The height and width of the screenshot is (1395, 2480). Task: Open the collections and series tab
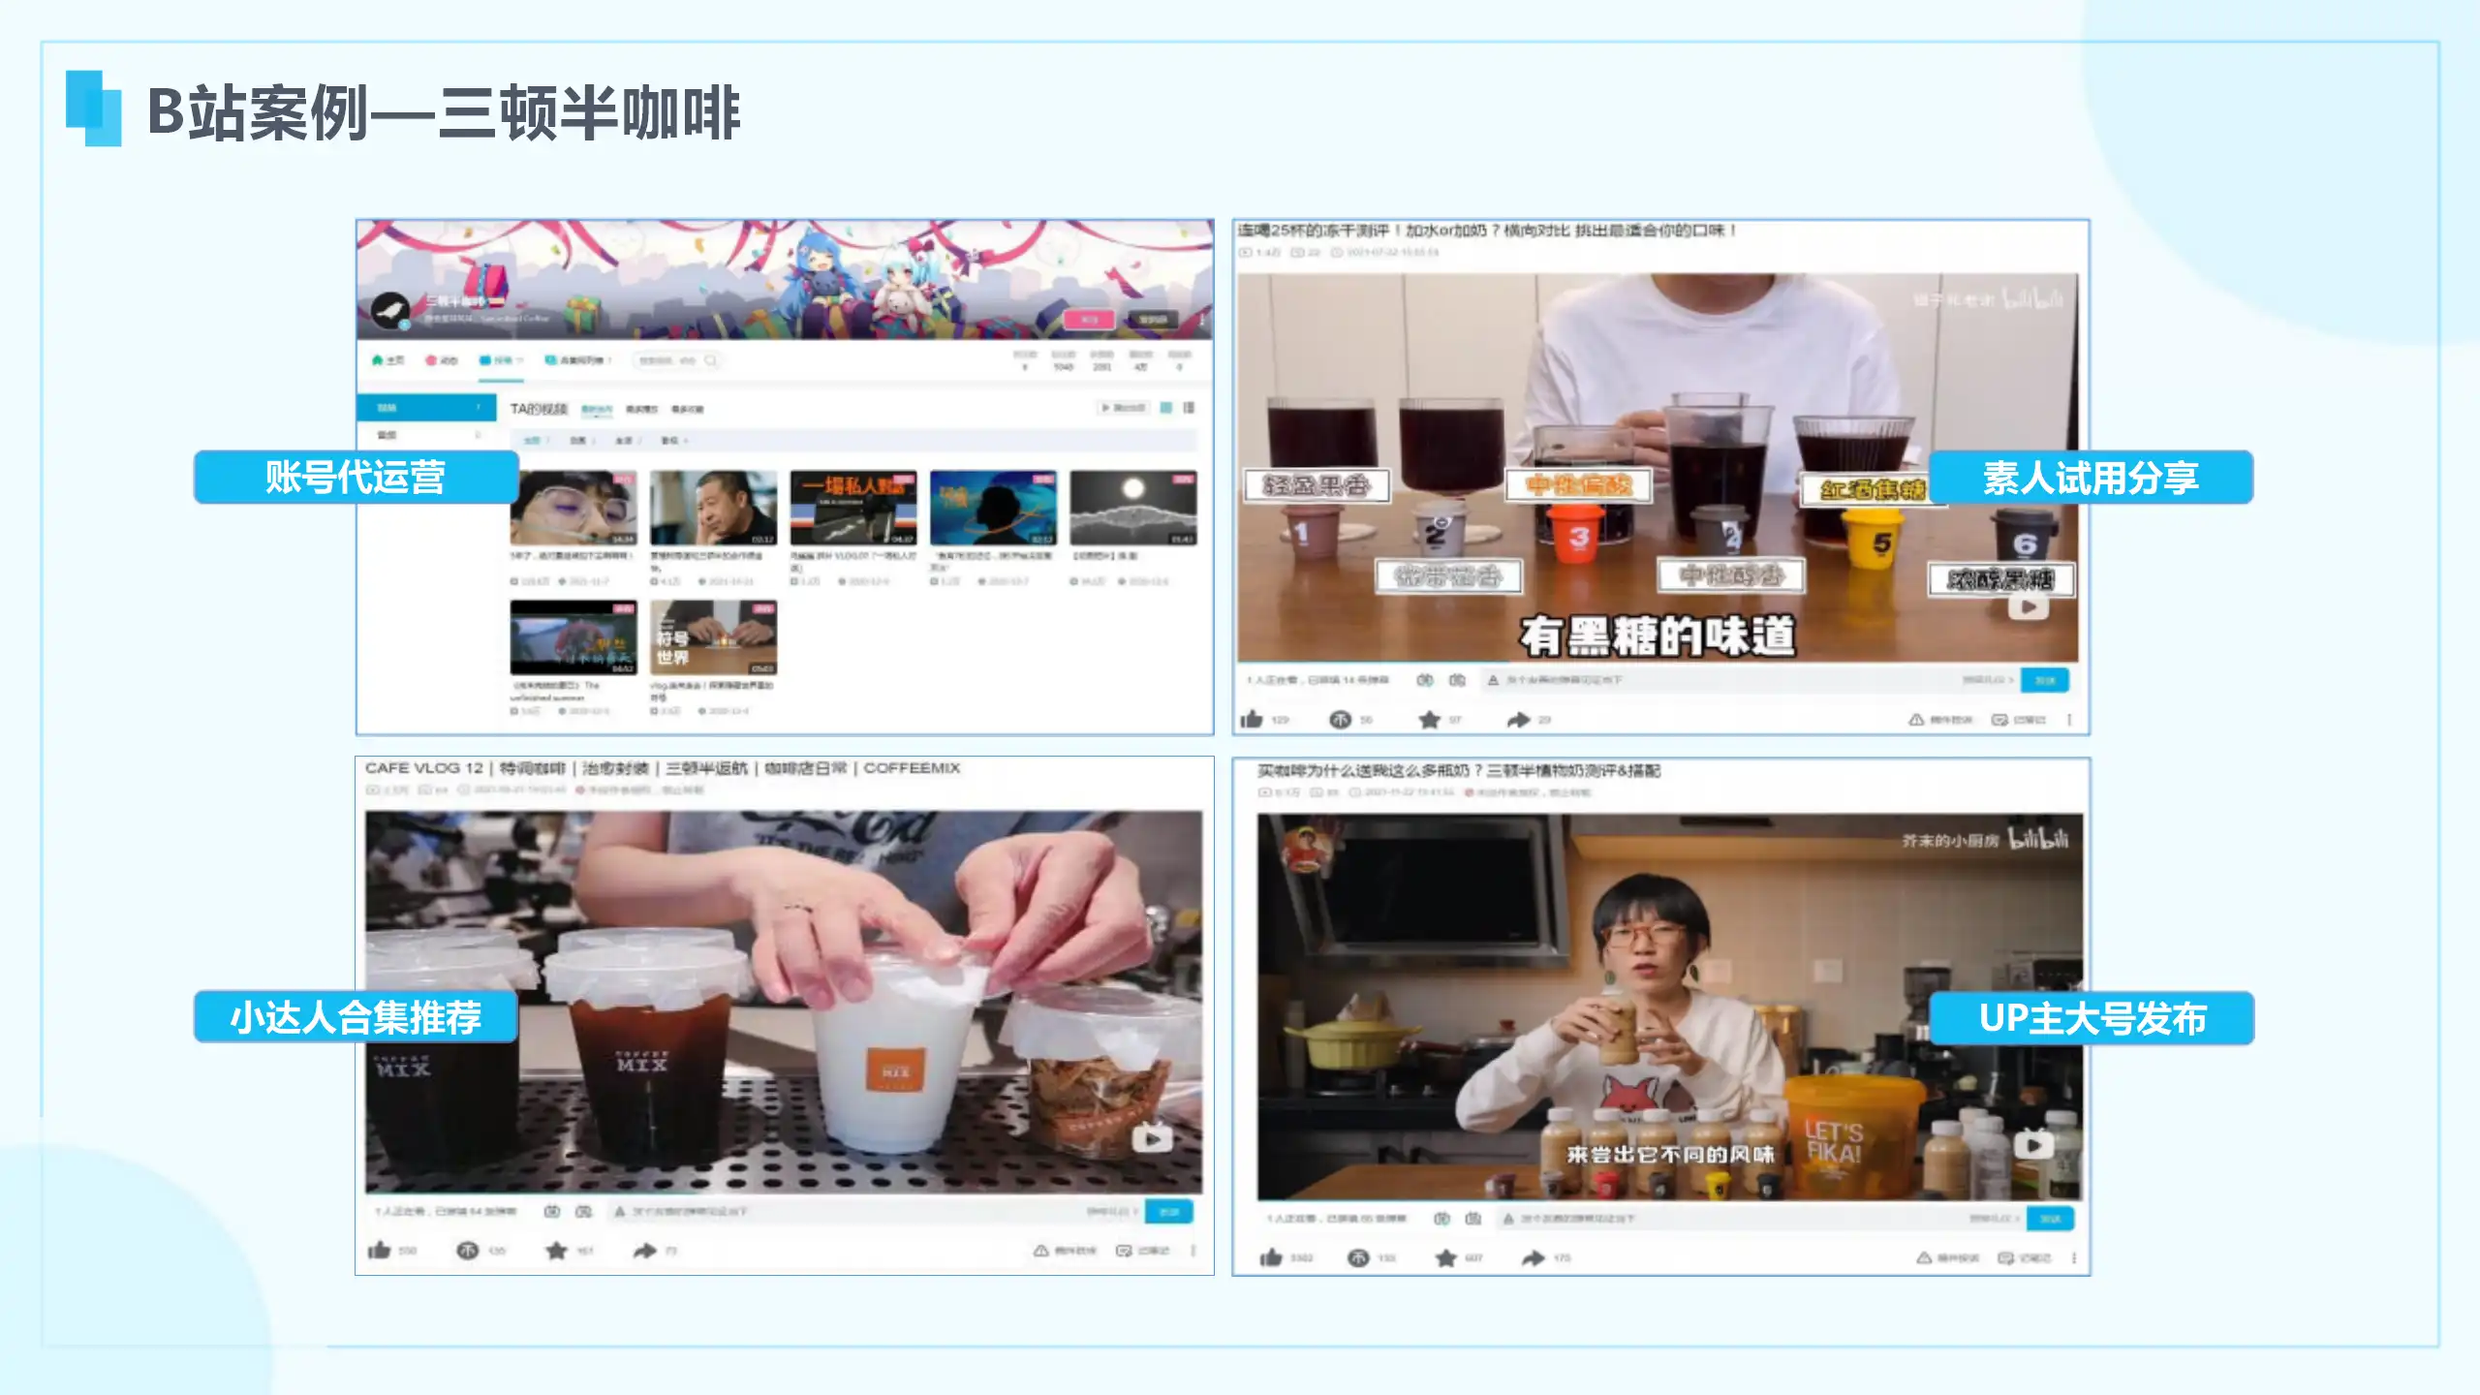(x=577, y=360)
